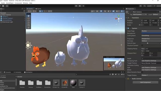Image resolution: width=161 pixels, height=91 pixels.
Task: Toggle 2D view mode in scene toolbar
Action: point(97,11)
